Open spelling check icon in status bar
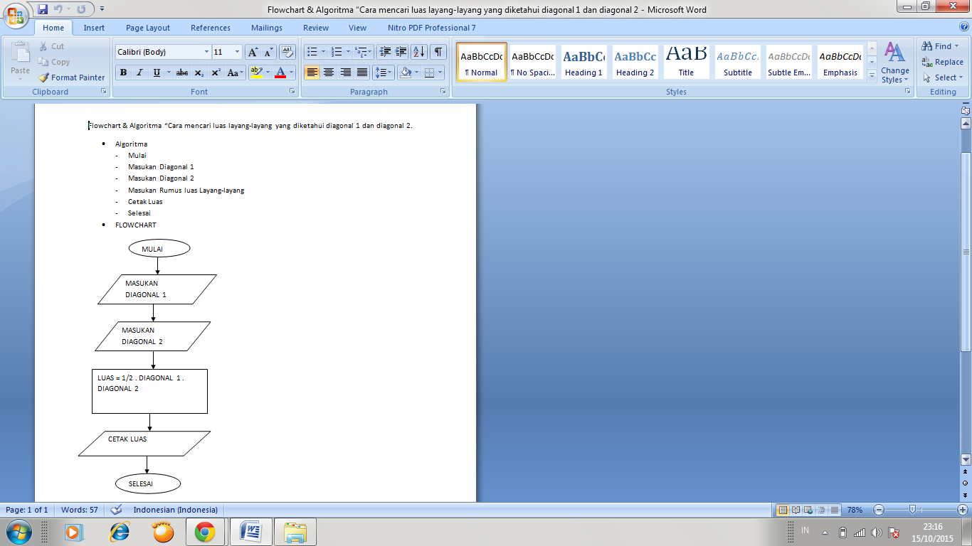The image size is (972, 546). pos(117,510)
